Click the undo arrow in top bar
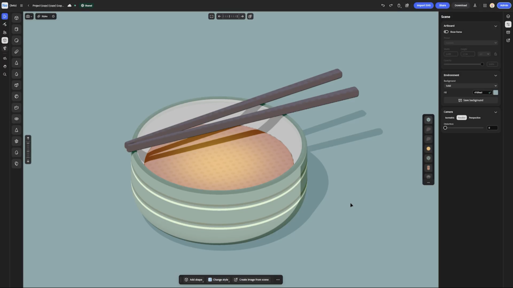Image resolution: width=513 pixels, height=288 pixels. point(383,5)
